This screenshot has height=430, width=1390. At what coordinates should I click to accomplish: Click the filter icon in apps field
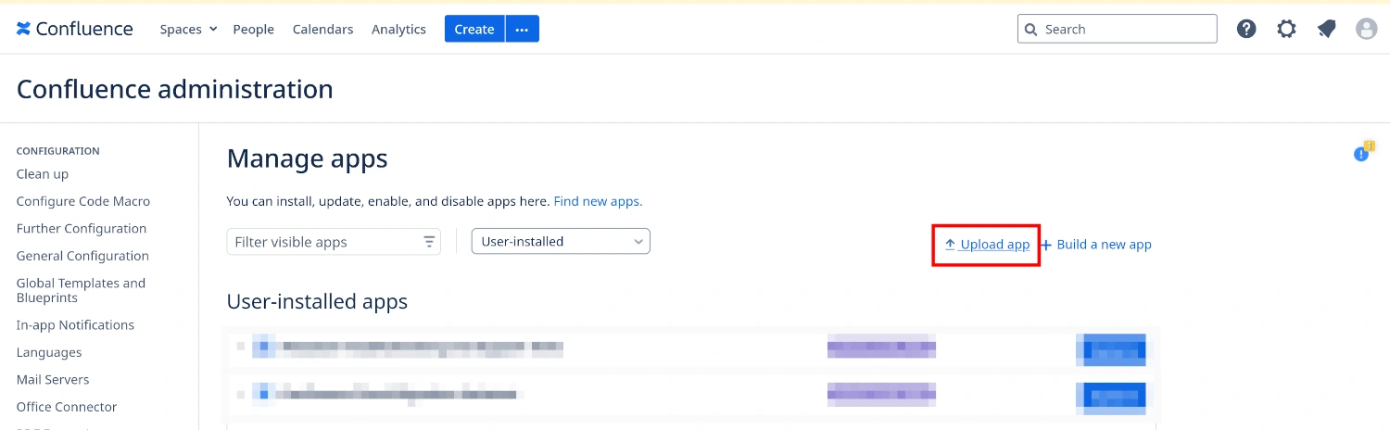click(429, 242)
